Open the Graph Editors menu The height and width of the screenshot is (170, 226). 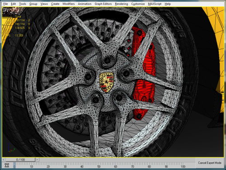tap(103, 4)
